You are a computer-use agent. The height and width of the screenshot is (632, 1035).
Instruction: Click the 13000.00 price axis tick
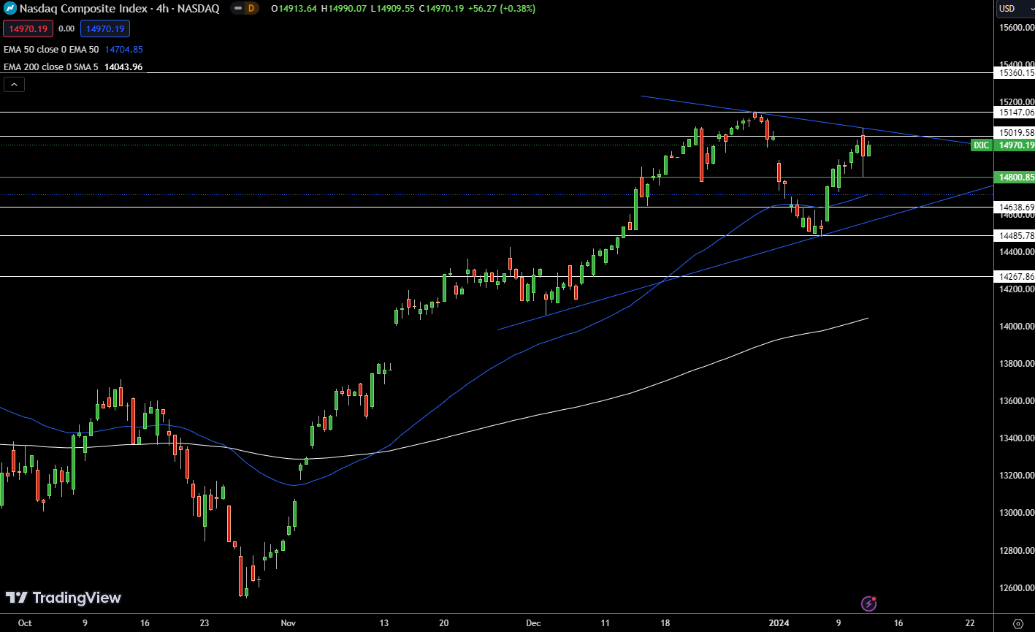(1017, 512)
